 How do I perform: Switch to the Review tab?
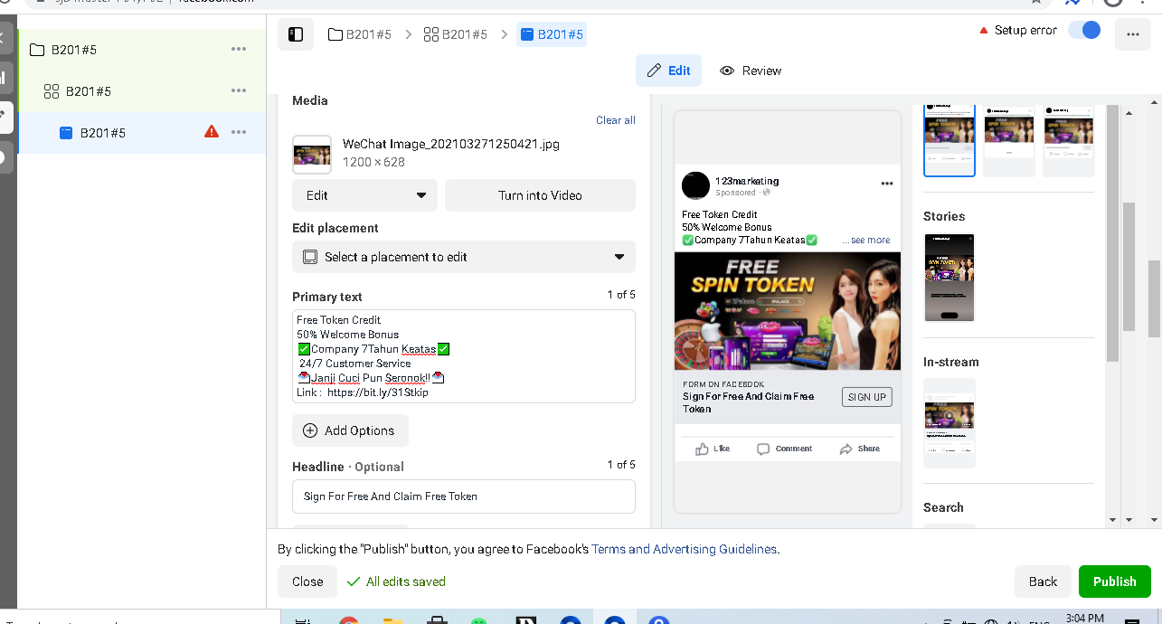coord(751,71)
